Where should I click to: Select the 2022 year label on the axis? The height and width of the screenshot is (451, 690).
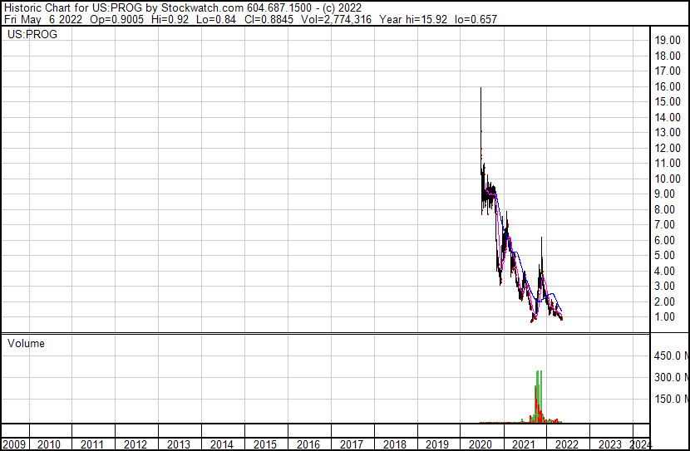(x=567, y=444)
